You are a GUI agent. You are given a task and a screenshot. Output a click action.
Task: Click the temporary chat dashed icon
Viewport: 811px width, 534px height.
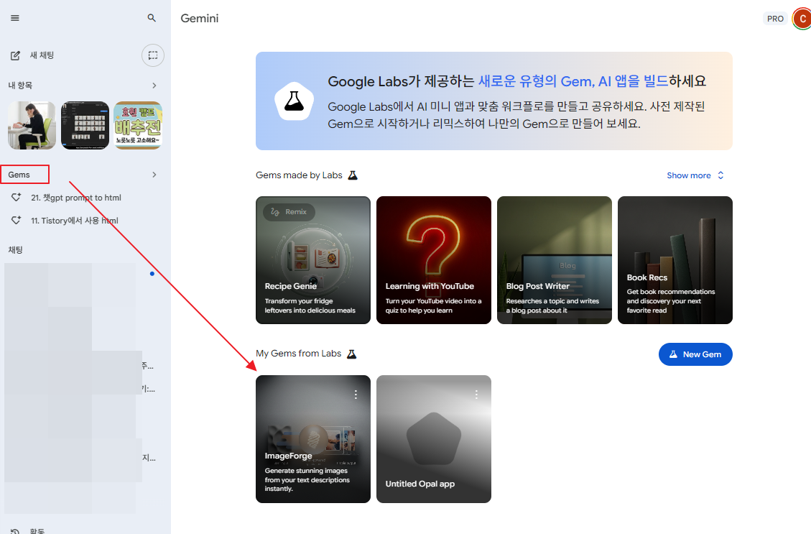[x=153, y=55]
